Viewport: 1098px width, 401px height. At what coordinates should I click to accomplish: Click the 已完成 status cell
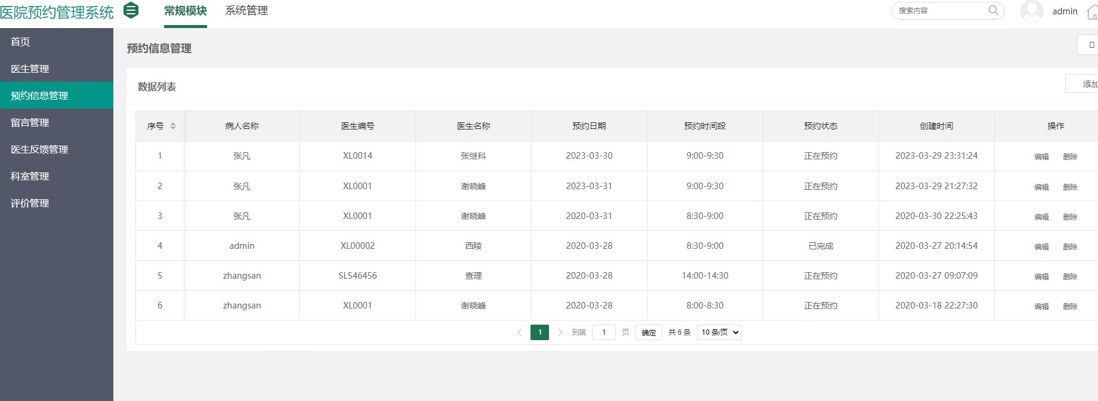(821, 246)
